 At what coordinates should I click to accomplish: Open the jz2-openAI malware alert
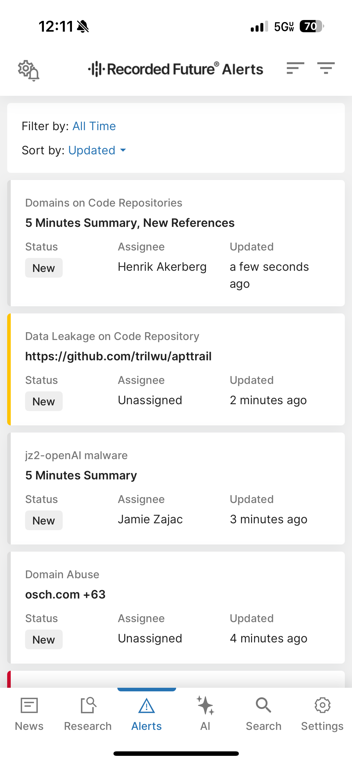point(81,475)
